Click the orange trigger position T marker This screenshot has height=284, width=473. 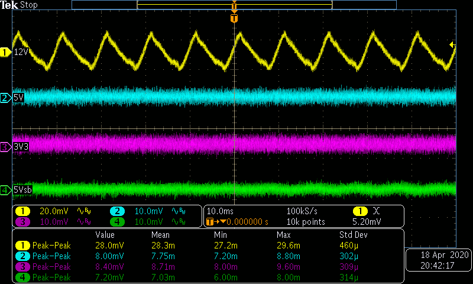(234, 18)
